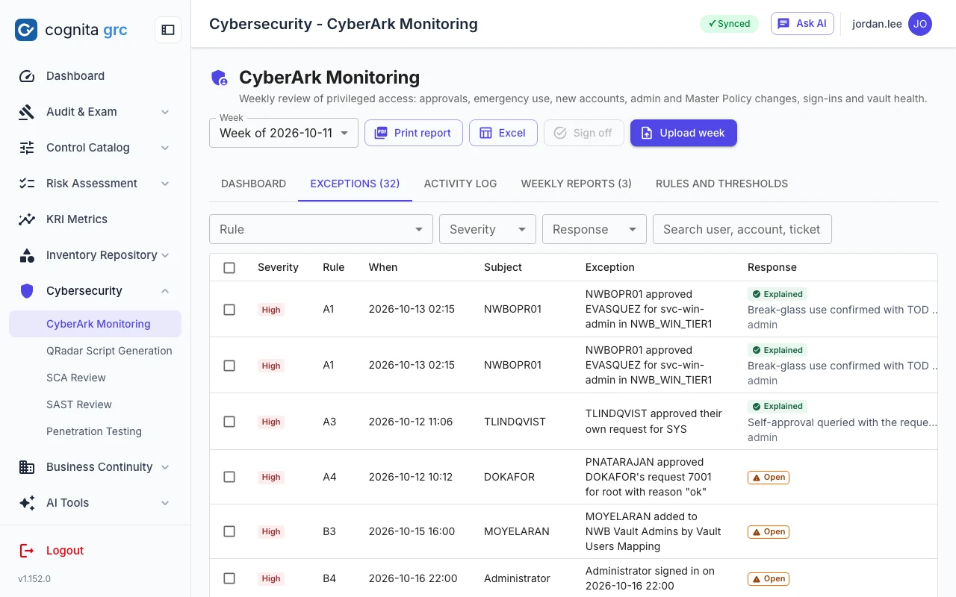Click the Print report button
Screen dimensions: 956x597
414,133
